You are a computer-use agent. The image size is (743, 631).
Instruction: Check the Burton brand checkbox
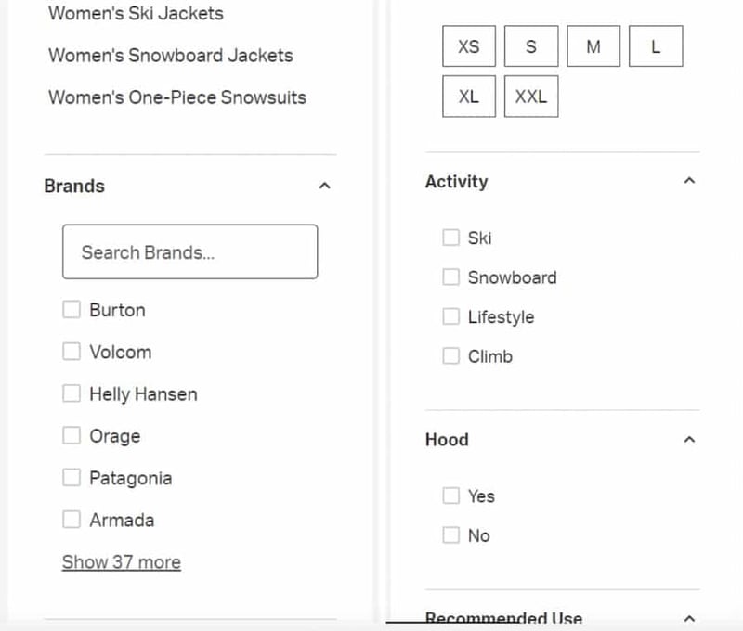click(72, 310)
